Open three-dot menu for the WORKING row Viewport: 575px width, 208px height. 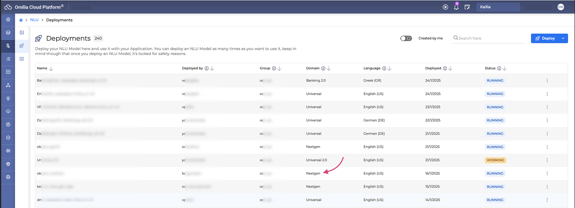pos(547,160)
